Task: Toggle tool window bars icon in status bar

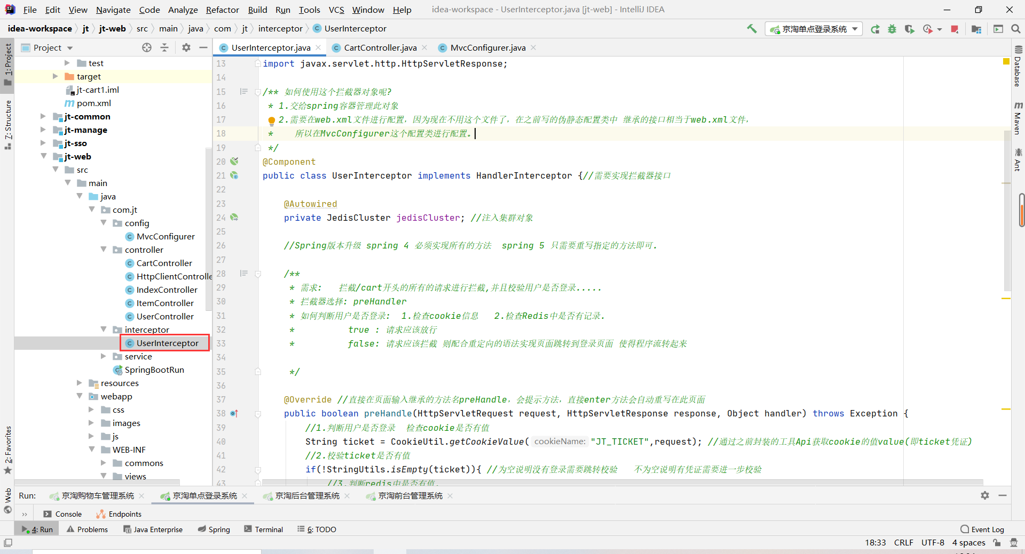Action: [7, 543]
